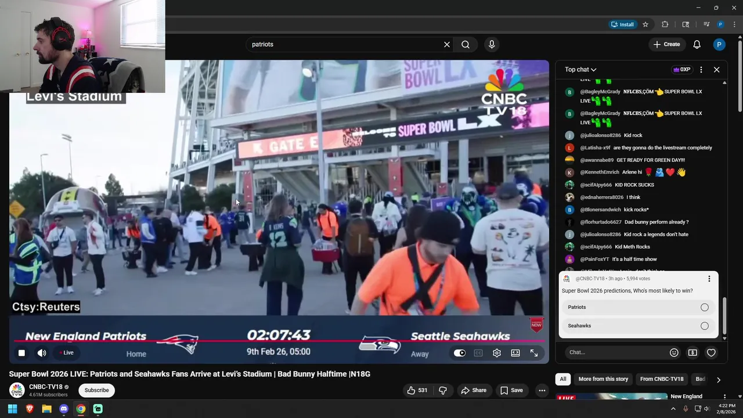This screenshot has width=743, height=418.
Task: Open @BagleyMcGrady's first chat message
Action: (641, 96)
